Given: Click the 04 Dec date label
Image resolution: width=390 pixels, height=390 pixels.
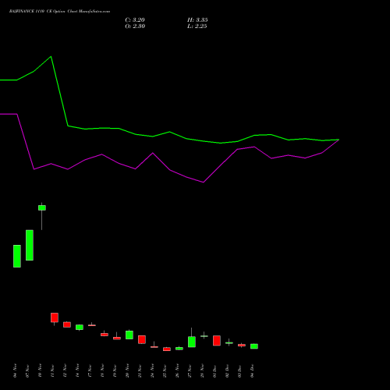Looking at the screenshot, I should point(252,370).
